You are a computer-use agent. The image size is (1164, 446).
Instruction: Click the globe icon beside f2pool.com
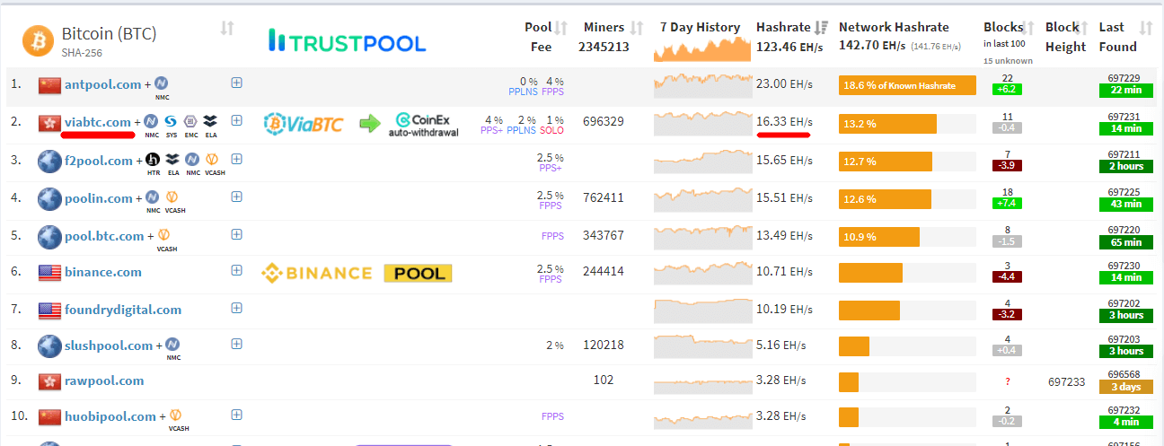(49, 162)
